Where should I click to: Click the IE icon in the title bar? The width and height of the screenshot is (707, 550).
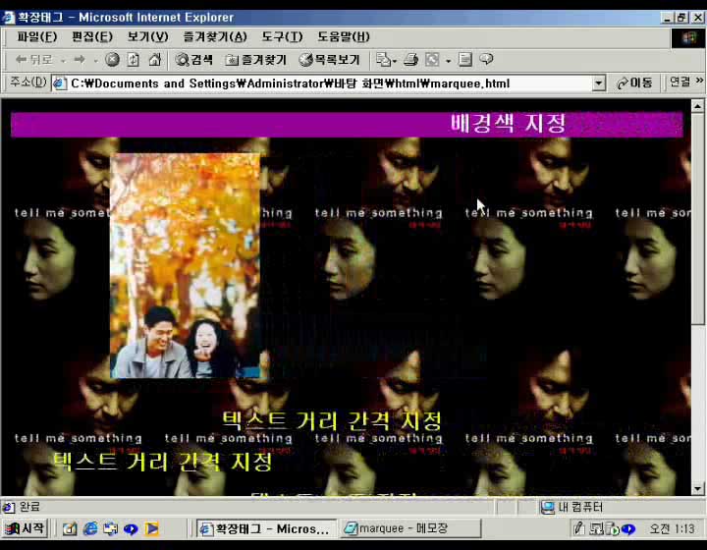coord(8,18)
